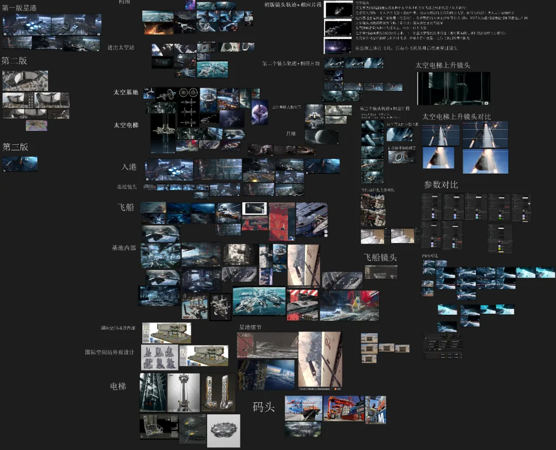Image resolution: width=556 pixels, height=450 pixels.
Task: Click the purple planet space station image
Action: pyautogui.click(x=260, y=112)
